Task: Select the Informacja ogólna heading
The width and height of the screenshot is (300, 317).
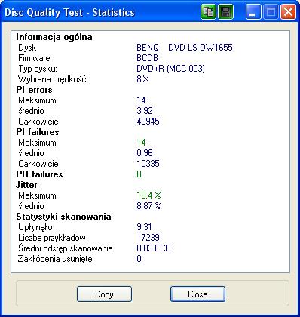Action: [54, 37]
